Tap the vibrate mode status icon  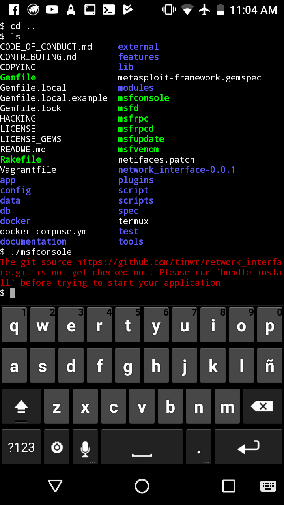pos(169,10)
